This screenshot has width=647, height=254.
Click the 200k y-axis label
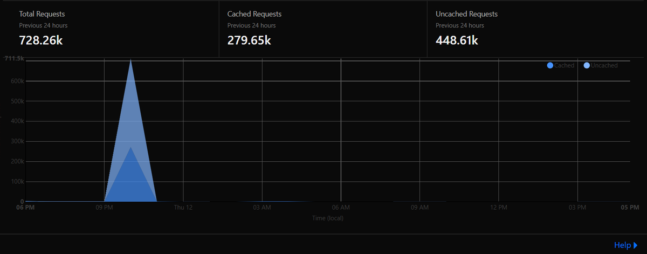[17, 161]
